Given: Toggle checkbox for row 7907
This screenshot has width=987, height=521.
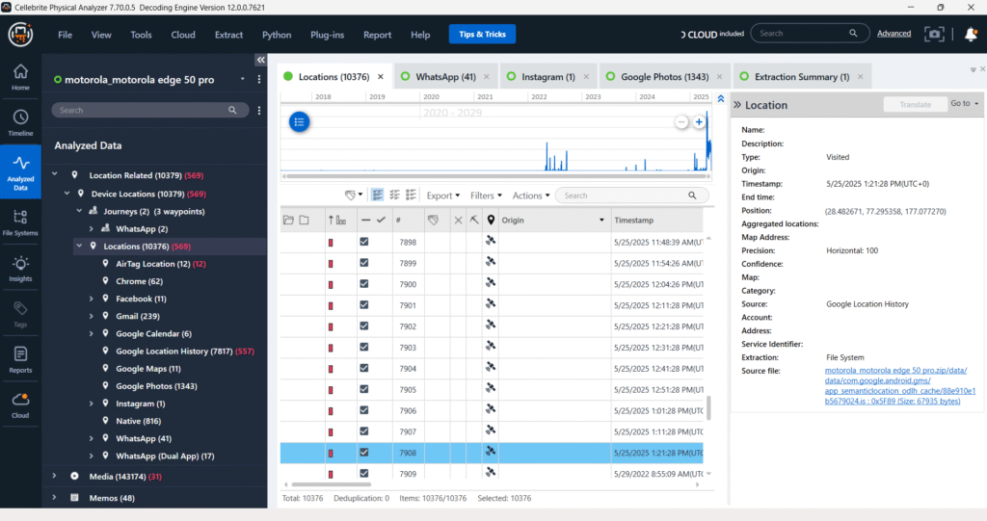Looking at the screenshot, I should [x=363, y=431].
